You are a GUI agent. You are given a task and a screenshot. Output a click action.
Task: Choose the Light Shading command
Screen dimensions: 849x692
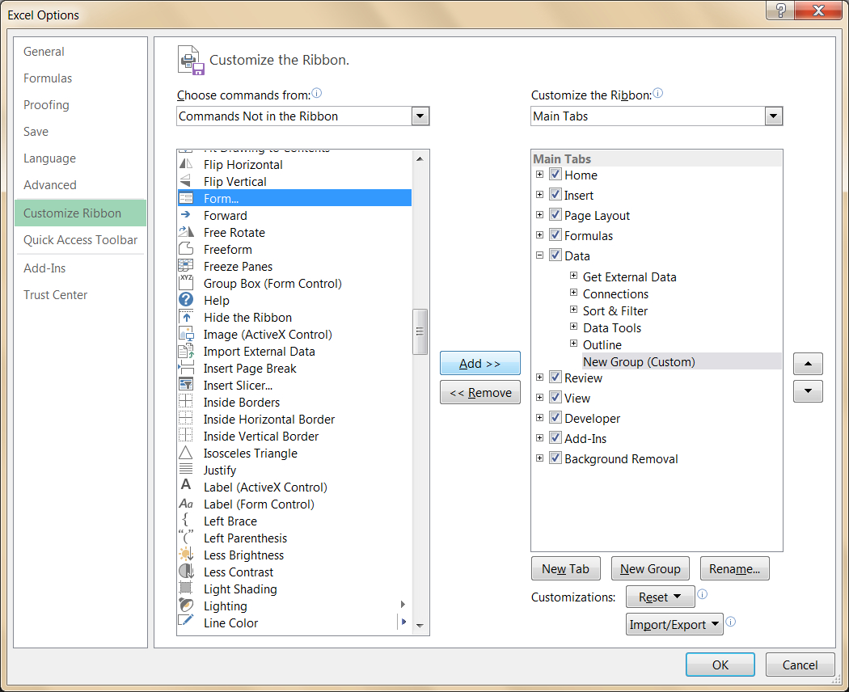pos(239,589)
